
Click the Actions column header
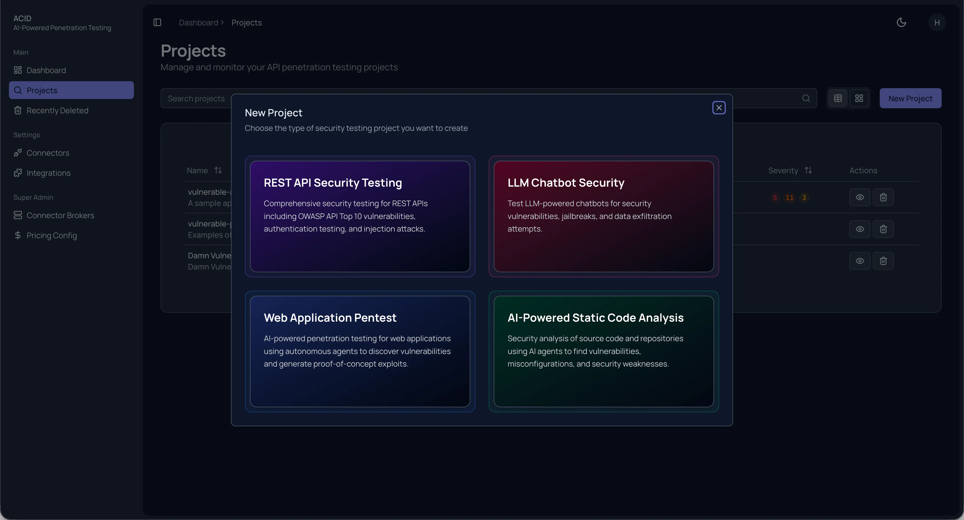pyautogui.click(x=863, y=170)
